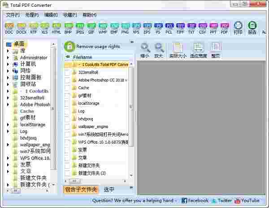Expand the Administrator tree node
269x208 pixels.
coord(8,58)
